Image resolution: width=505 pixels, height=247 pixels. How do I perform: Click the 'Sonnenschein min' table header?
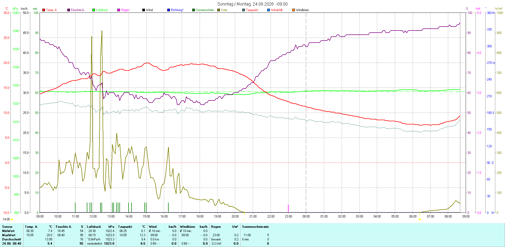[255, 227]
